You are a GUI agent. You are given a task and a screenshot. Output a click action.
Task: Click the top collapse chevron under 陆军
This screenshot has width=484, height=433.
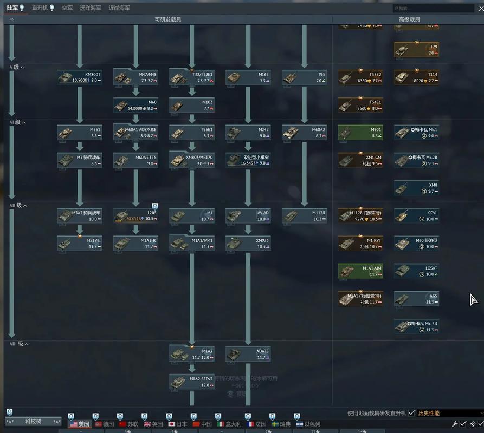[12, 19]
